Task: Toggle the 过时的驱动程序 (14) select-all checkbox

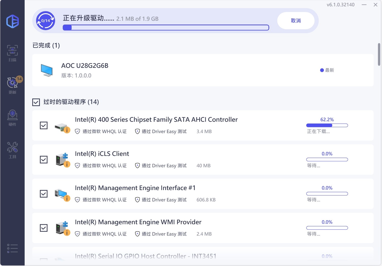Action: [x=36, y=102]
